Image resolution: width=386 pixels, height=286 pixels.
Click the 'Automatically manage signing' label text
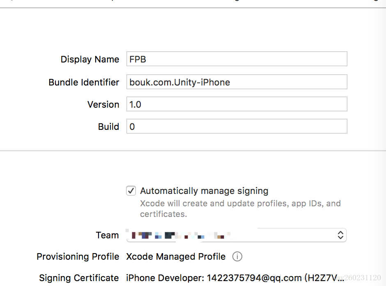[204, 191]
